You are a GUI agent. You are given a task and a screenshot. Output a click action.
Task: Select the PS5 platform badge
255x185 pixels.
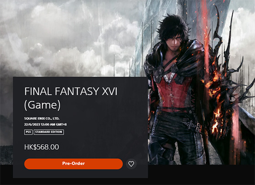tap(28, 132)
